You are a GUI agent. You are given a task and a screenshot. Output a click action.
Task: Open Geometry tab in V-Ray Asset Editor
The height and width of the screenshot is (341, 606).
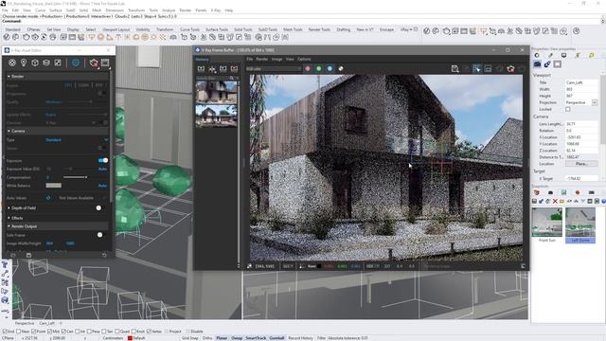pyautogui.click(x=35, y=63)
